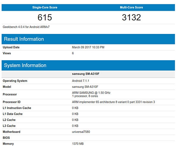This screenshot has width=178, height=146.
Task: Click the L1 Instruction Cache label
Action: point(17,108)
